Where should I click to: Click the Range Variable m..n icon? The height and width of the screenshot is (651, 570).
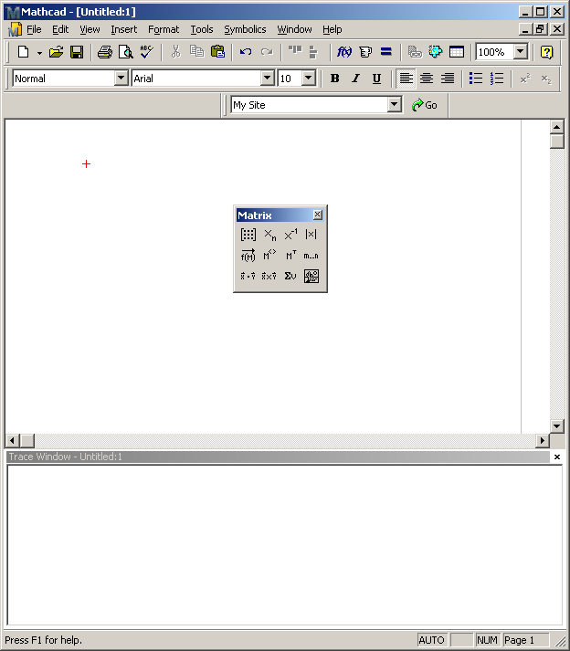(311, 256)
